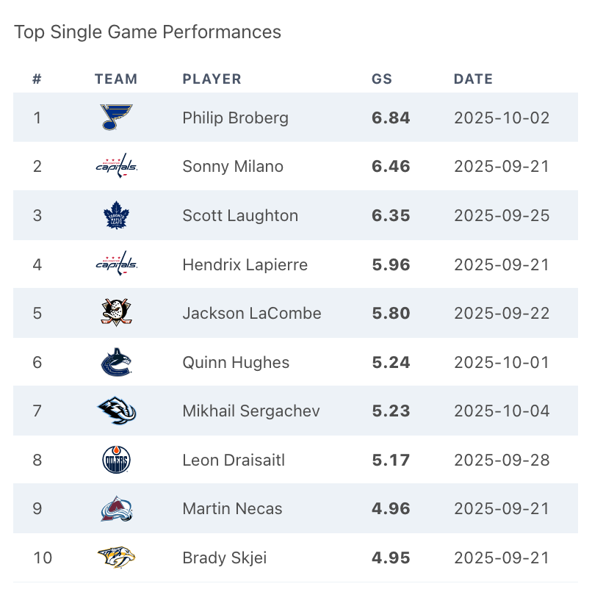592x592 pixels.
Task: Click the Vancouver Canucks logo
Action: coord(116,362)
